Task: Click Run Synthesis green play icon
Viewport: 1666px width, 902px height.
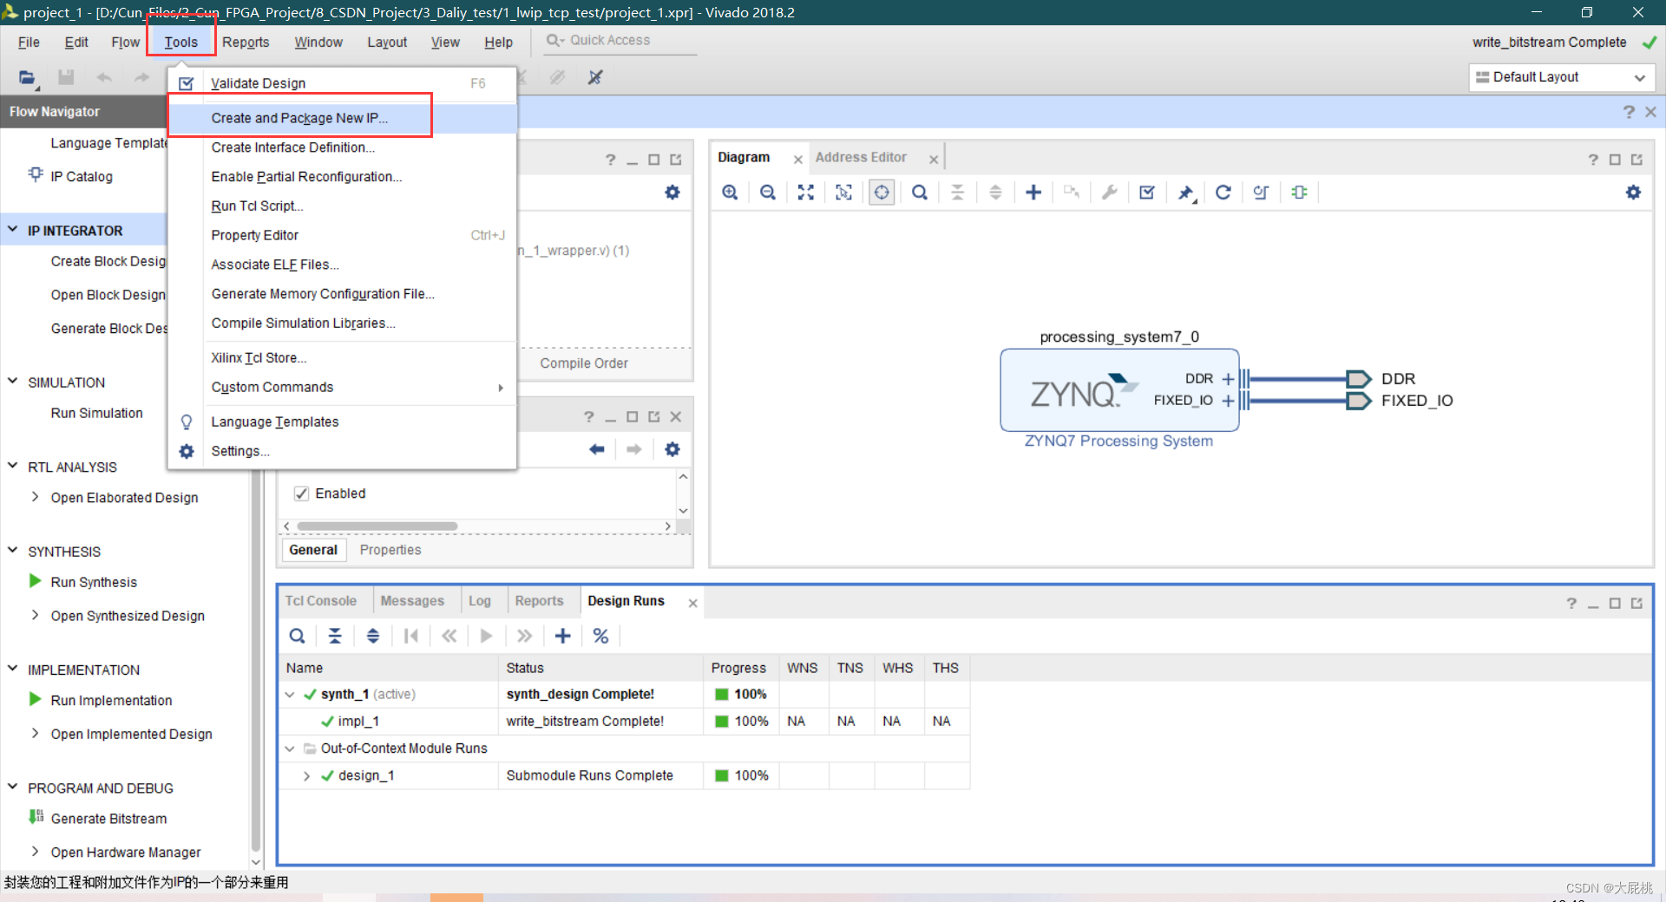Action: [36, 581]
